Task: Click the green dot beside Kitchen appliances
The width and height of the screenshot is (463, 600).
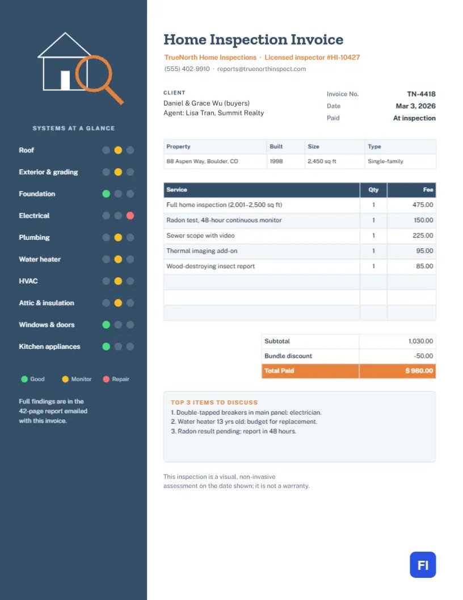Action: [x=106, y=346]
